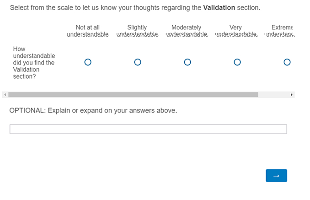Click the horizontal scrollbar's left arrow

tap(5, 95)
